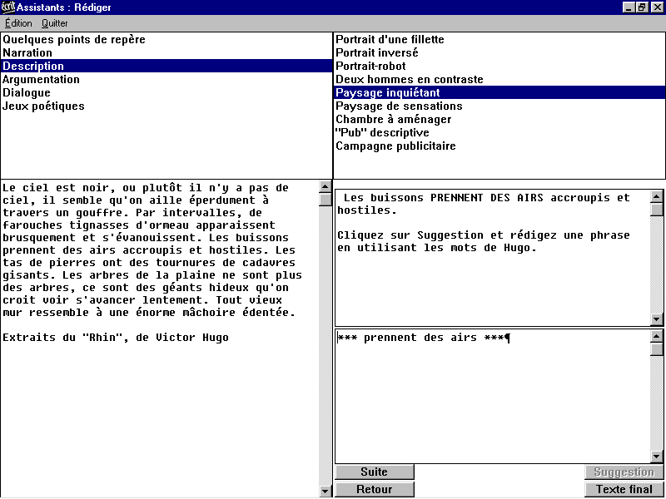The width and height of the screenshot is (666, 499).
Task: Select Jeux poétiques category
Action: 43,106
